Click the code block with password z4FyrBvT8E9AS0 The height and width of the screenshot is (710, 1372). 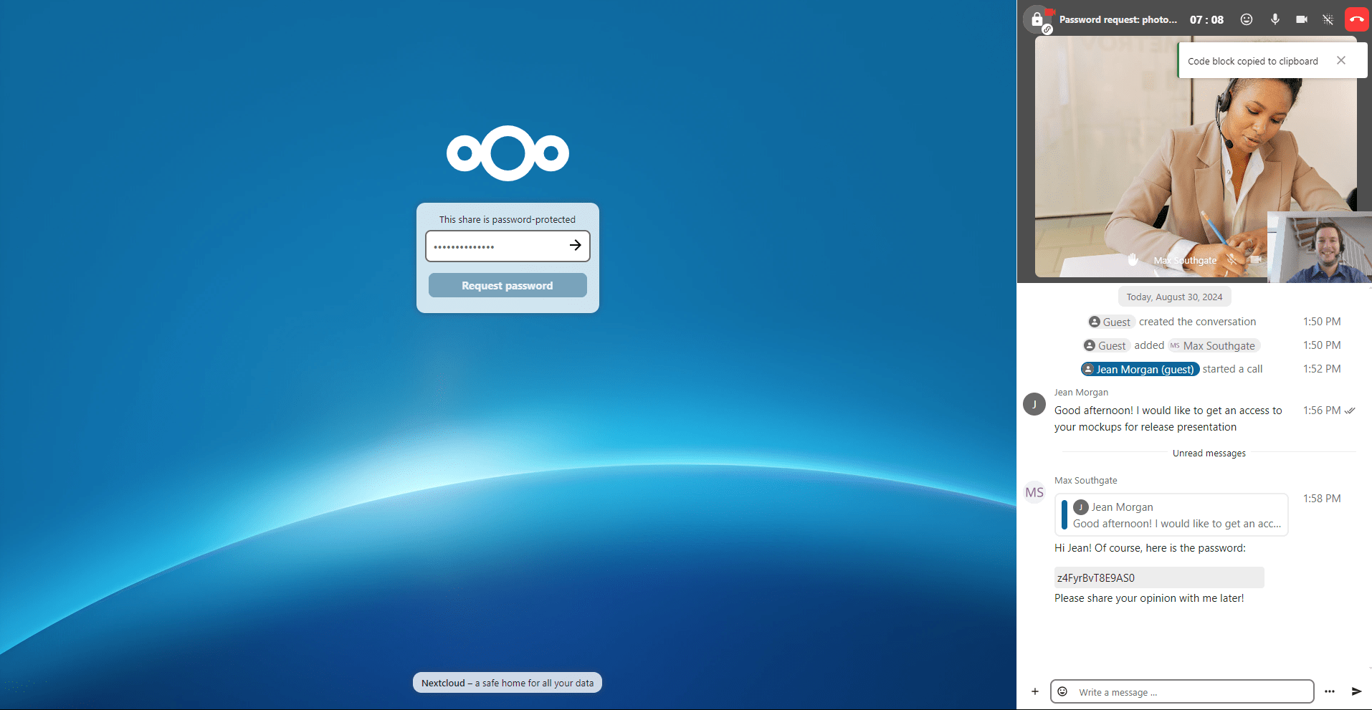tap(1159, 577)
